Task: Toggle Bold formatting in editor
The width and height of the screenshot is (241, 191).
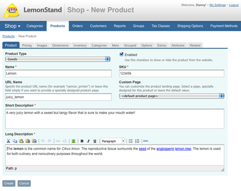Action: coord(82,141)
